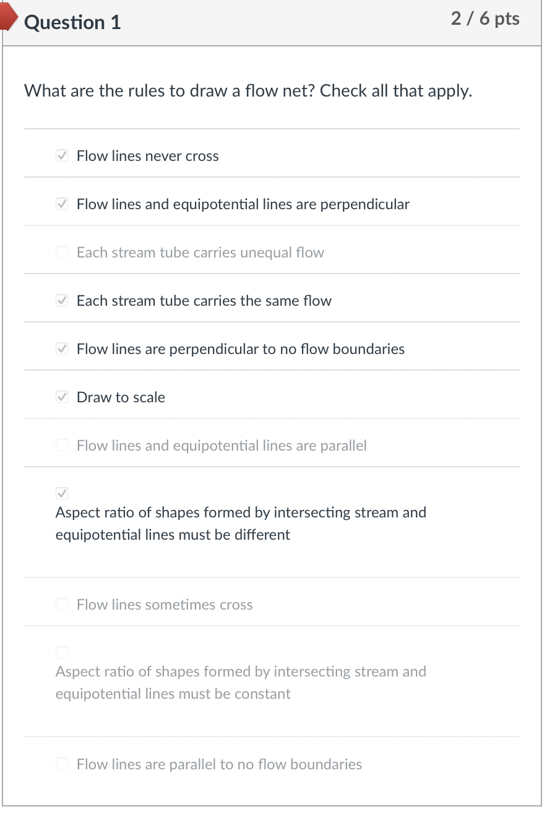Check the 'Flow lines never cross' option

(62, 155)
